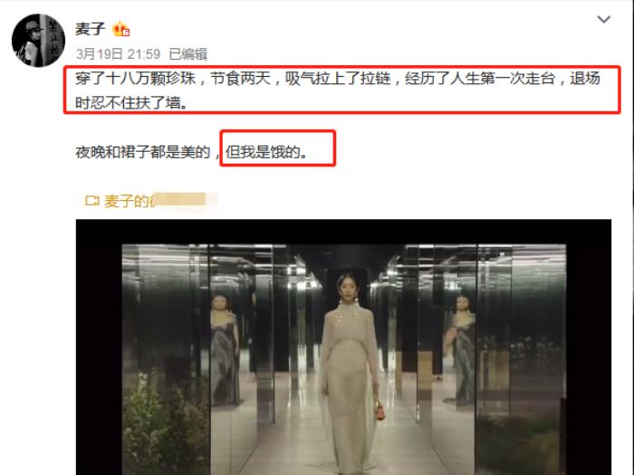
Task: Open the post options chevron menu
Action: pos(604,19)
